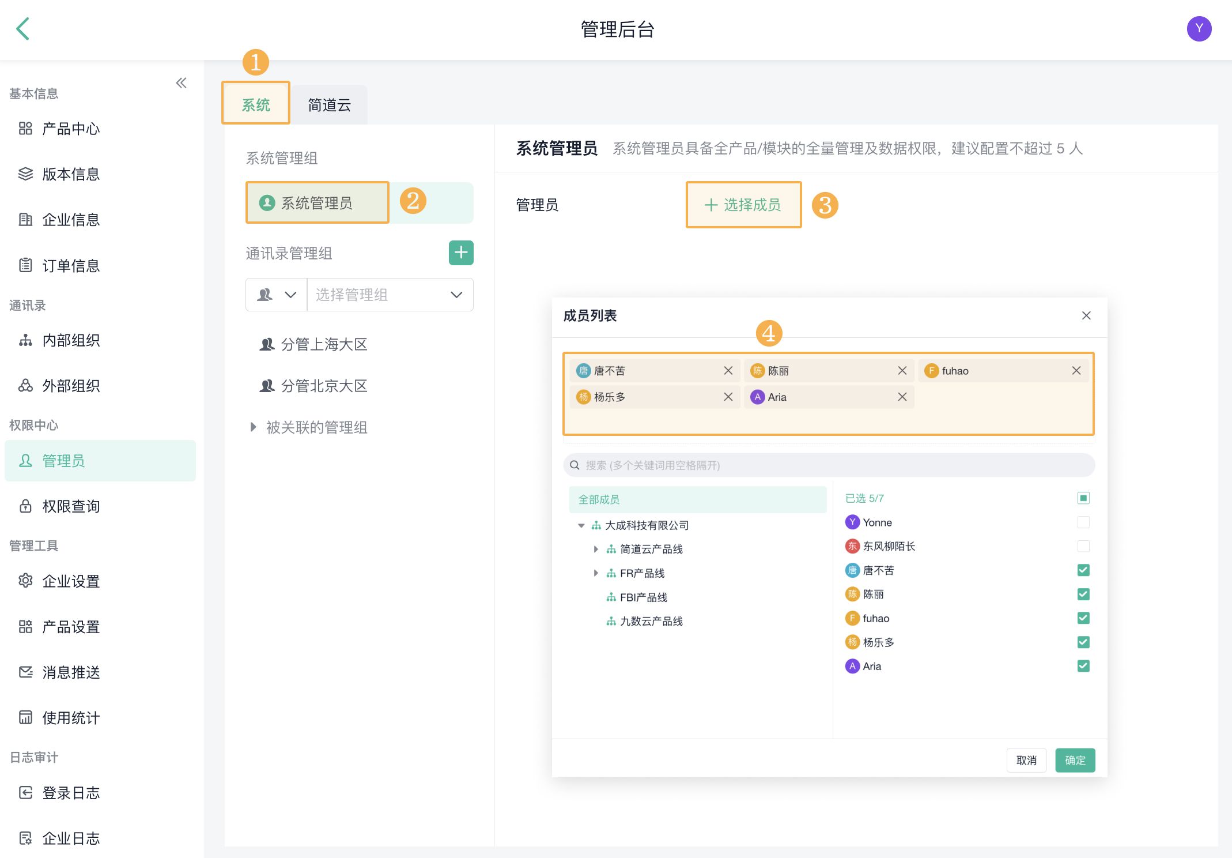Viewport: 1232px width, 858px height.
Task: Collapse the sidebar with double-chevron icon
Action: (181, 83)
